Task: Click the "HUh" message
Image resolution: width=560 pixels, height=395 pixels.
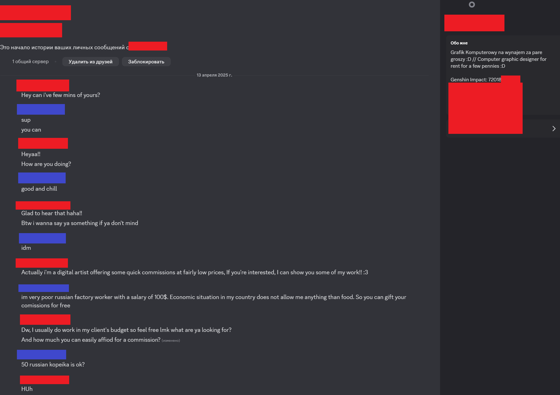Action: pyautogui.click(x=27, y=389)
